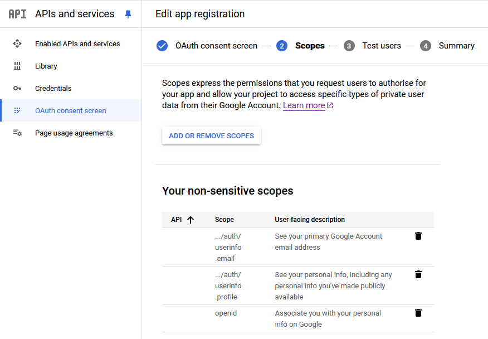
Task: Click the Library icon in sidebar
Action: pos(17,66)
